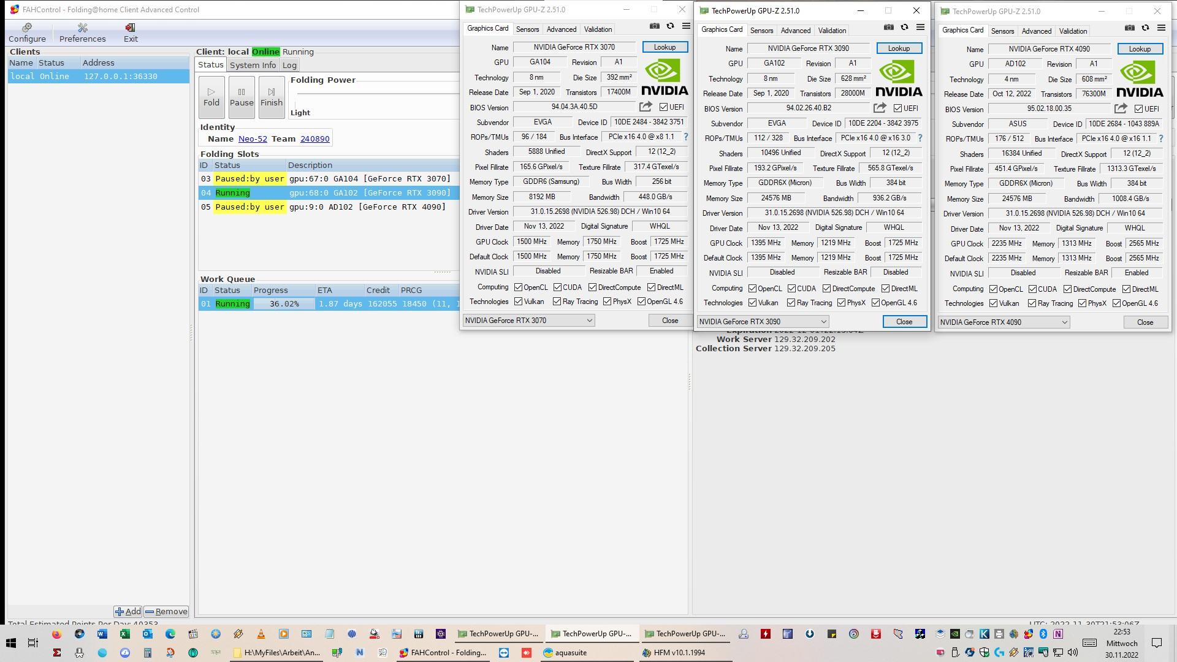Select folding slot 05 AD102 RTX 4090
Viewport: 1177px width, 662px height.
tap(329, 207)
